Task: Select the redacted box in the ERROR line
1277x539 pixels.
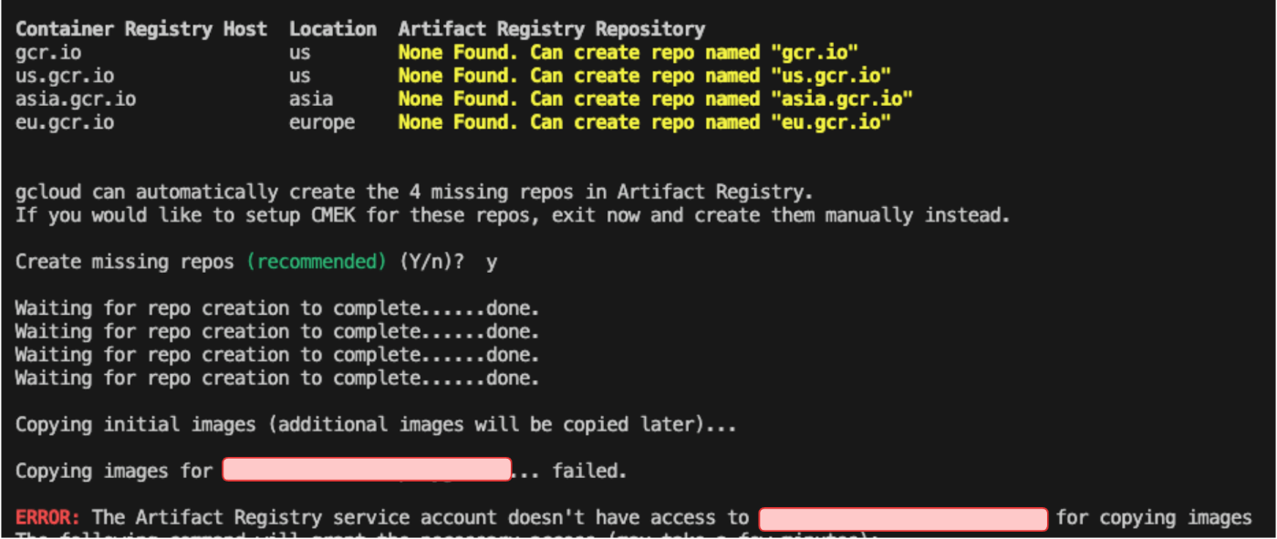Action: click(903, 519)
